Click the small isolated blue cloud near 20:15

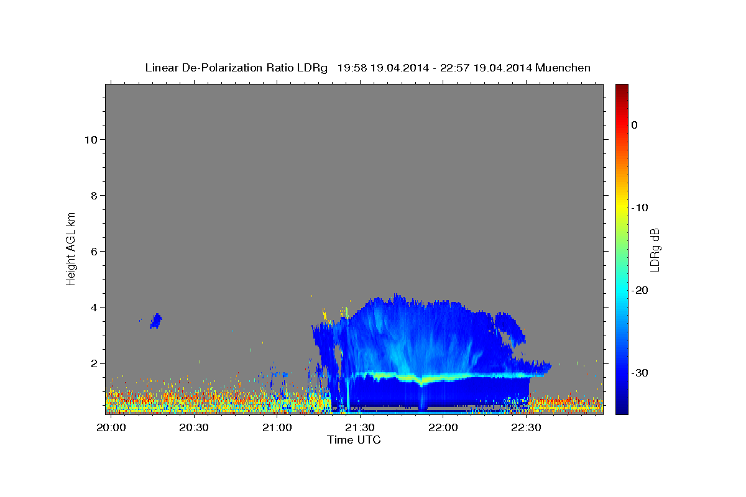tap(156, 321)
